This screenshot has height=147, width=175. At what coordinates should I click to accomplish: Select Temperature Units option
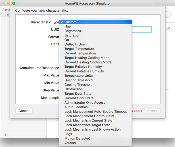click(x=79, y=76)
